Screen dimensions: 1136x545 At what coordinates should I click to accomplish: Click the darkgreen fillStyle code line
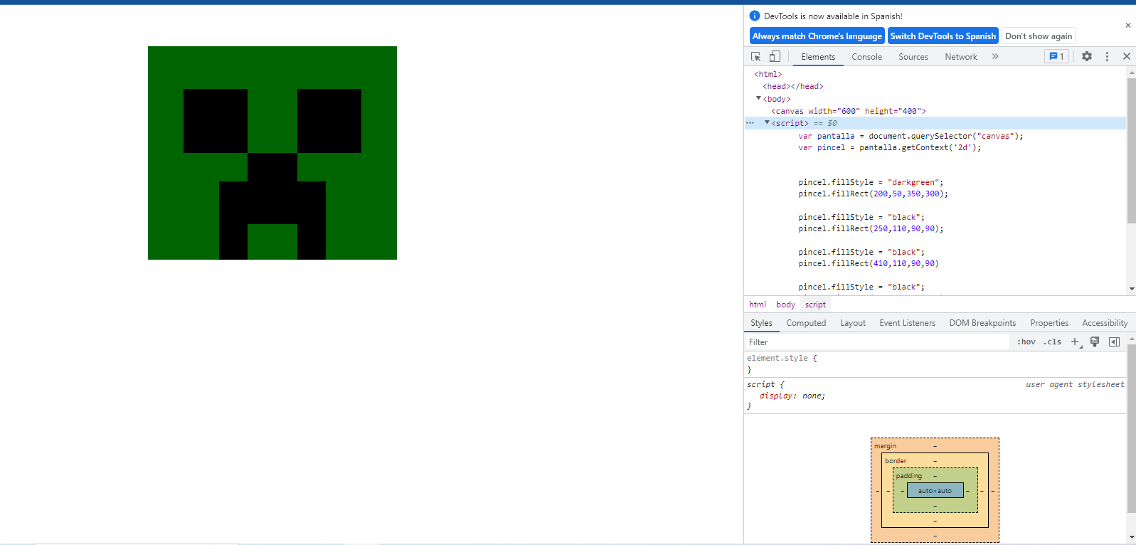point(871,182)
